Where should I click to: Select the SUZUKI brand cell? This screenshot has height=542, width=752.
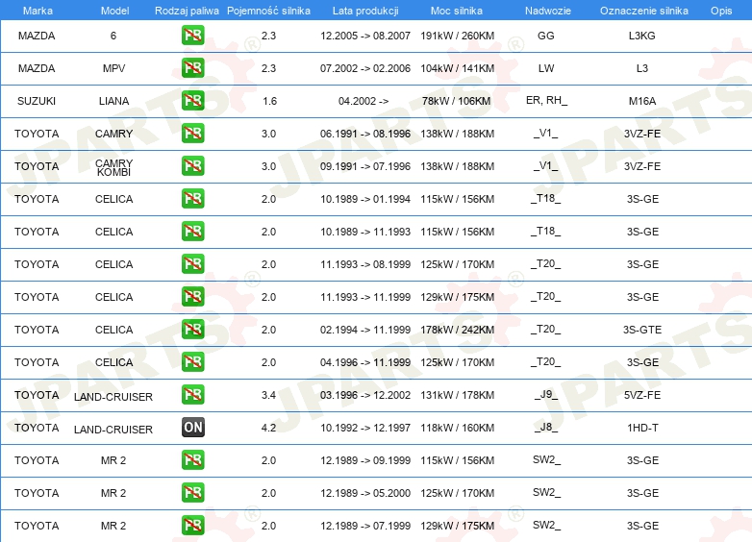coord(37,101)
